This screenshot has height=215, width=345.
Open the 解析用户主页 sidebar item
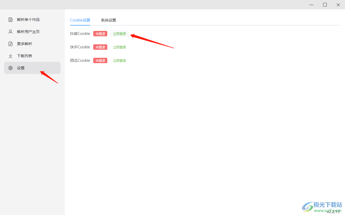pos(32,32)
